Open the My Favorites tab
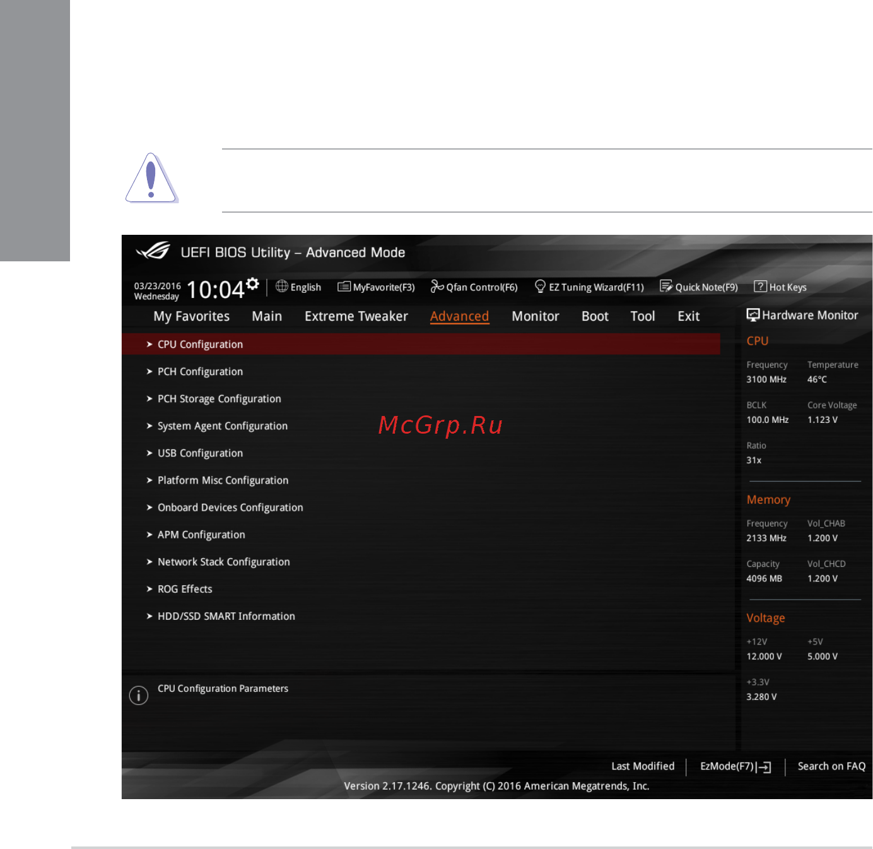This screenshot has height=849, width=873. [x=192, y=316]
